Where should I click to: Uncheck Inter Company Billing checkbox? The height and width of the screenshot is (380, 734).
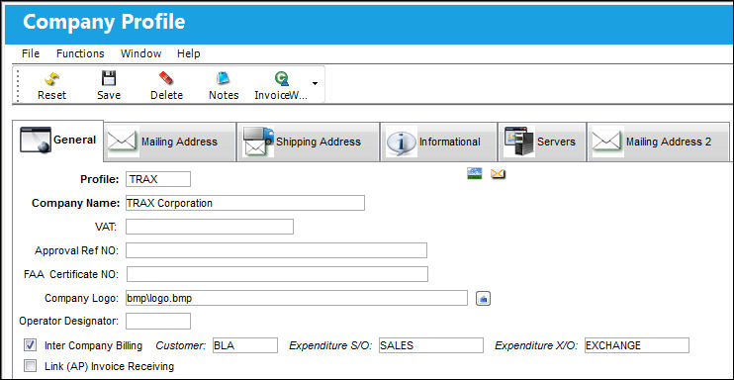30,345
